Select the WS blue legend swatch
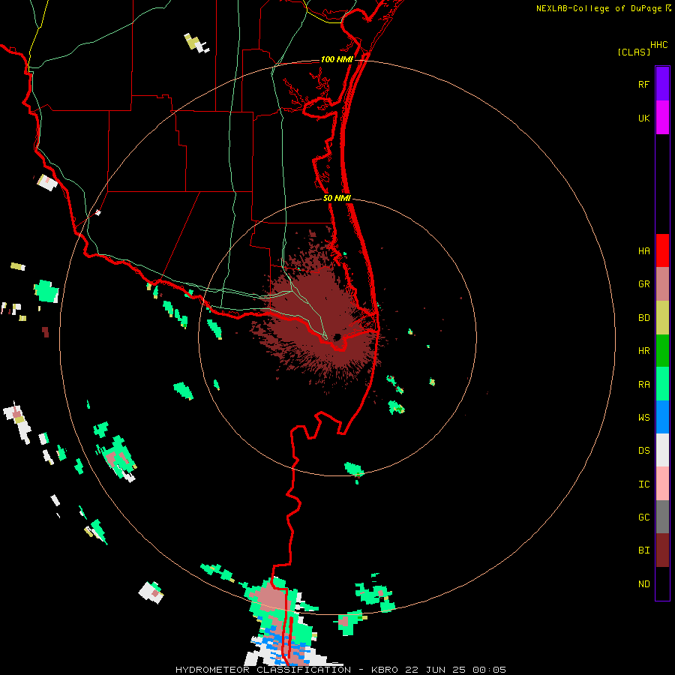Viewport: 675px width, 675px height. click(x=662, y=417)
